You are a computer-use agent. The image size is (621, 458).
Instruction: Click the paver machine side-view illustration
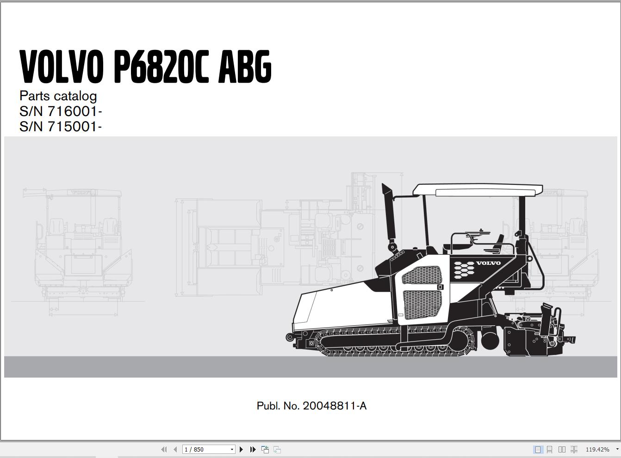431,269
